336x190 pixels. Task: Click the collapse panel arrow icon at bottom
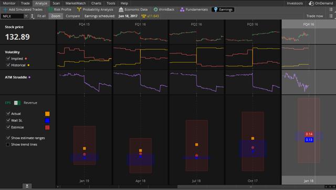click(27, 186)
